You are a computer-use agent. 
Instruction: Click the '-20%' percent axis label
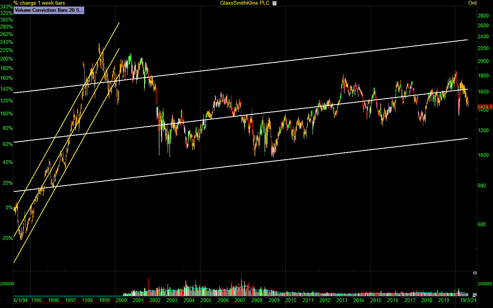[7, 238]
